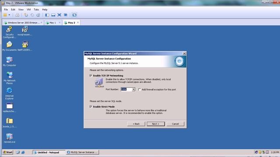Open the snapshot manager toolbar icon
The width and height of the screenshot is (280, 157).
[38, 15]
